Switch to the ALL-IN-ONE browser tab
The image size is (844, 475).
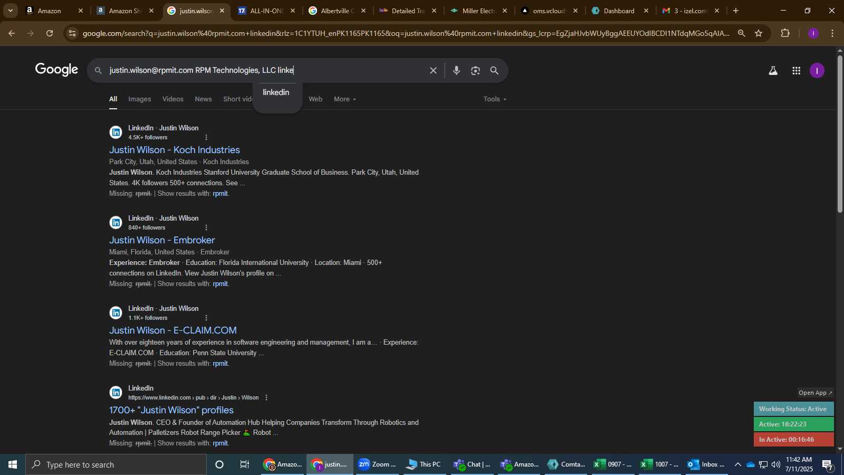(266, 11)
